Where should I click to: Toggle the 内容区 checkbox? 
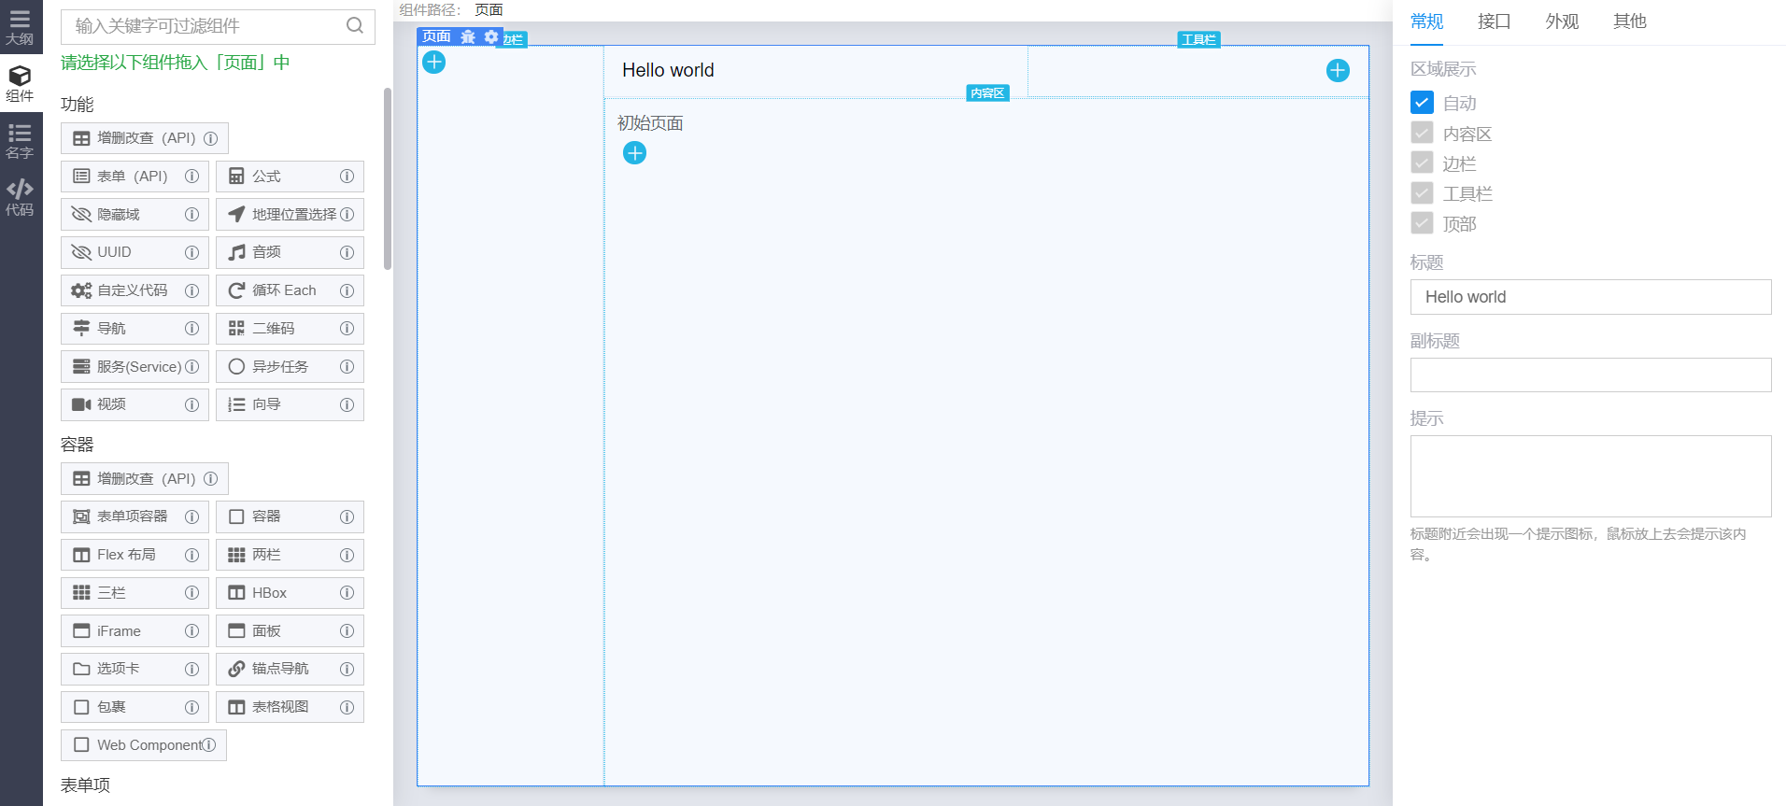1422,133
